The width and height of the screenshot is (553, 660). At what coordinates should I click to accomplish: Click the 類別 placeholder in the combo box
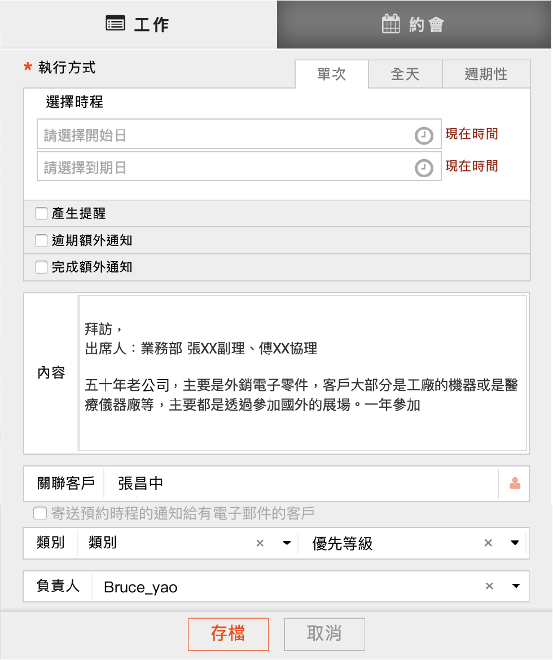pos(102,543)
